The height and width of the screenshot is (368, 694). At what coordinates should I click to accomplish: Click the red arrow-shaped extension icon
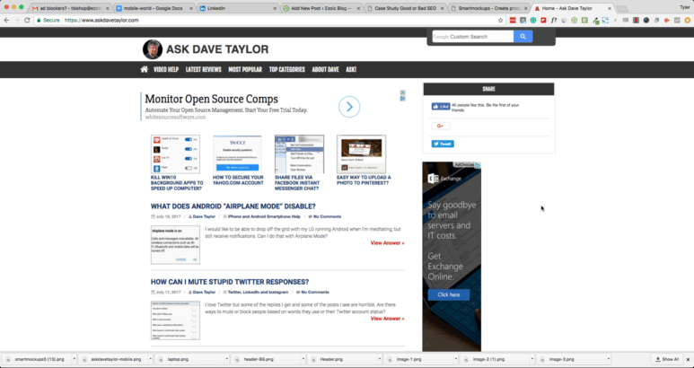coord(666,21)
